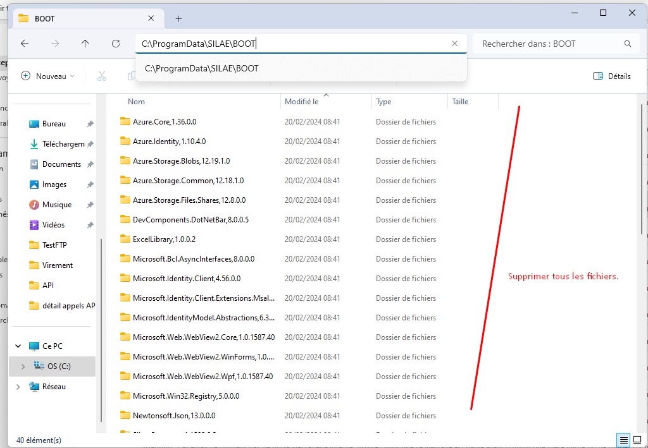Switch to the details list view
648x448 pixels.
623,440
